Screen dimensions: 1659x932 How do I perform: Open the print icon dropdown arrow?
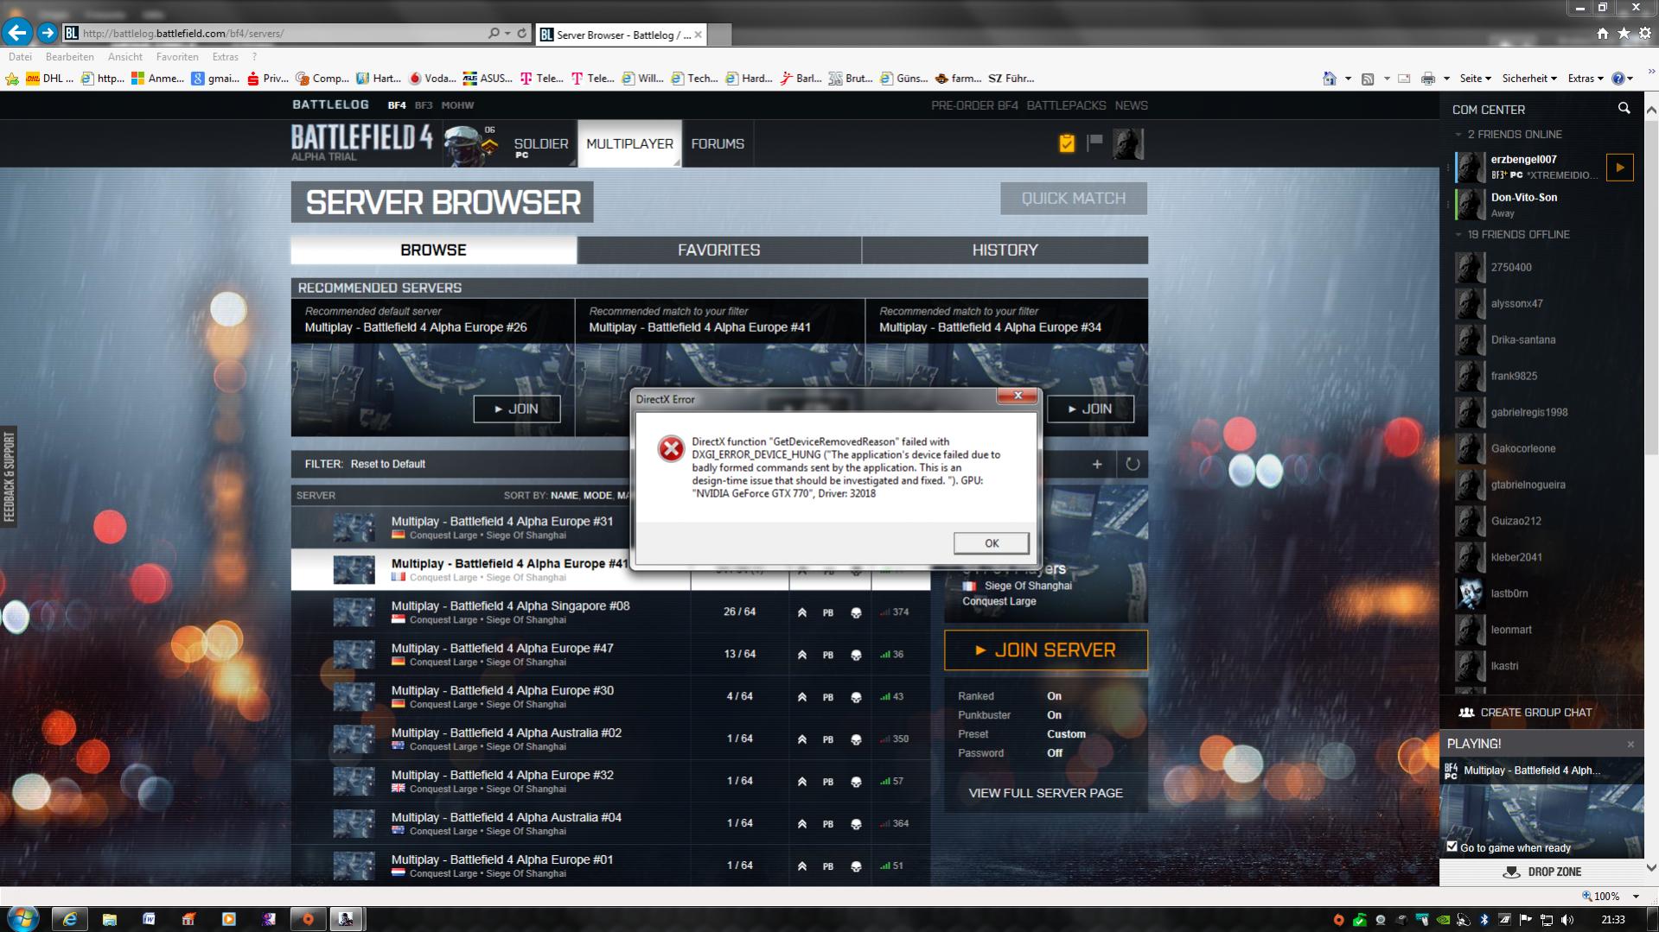coord(1446,79)
